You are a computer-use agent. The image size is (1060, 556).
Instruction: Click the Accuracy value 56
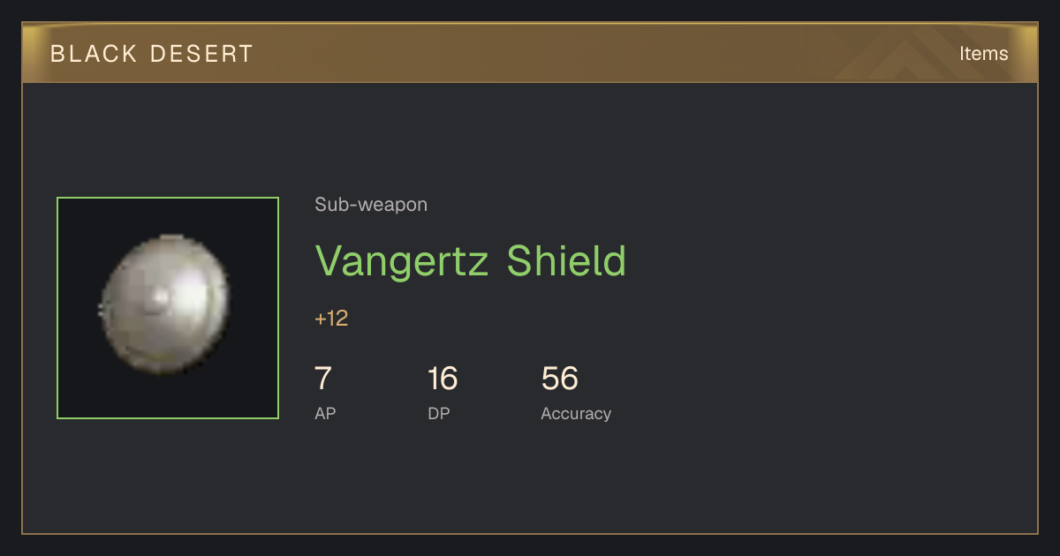pos(560,379)
